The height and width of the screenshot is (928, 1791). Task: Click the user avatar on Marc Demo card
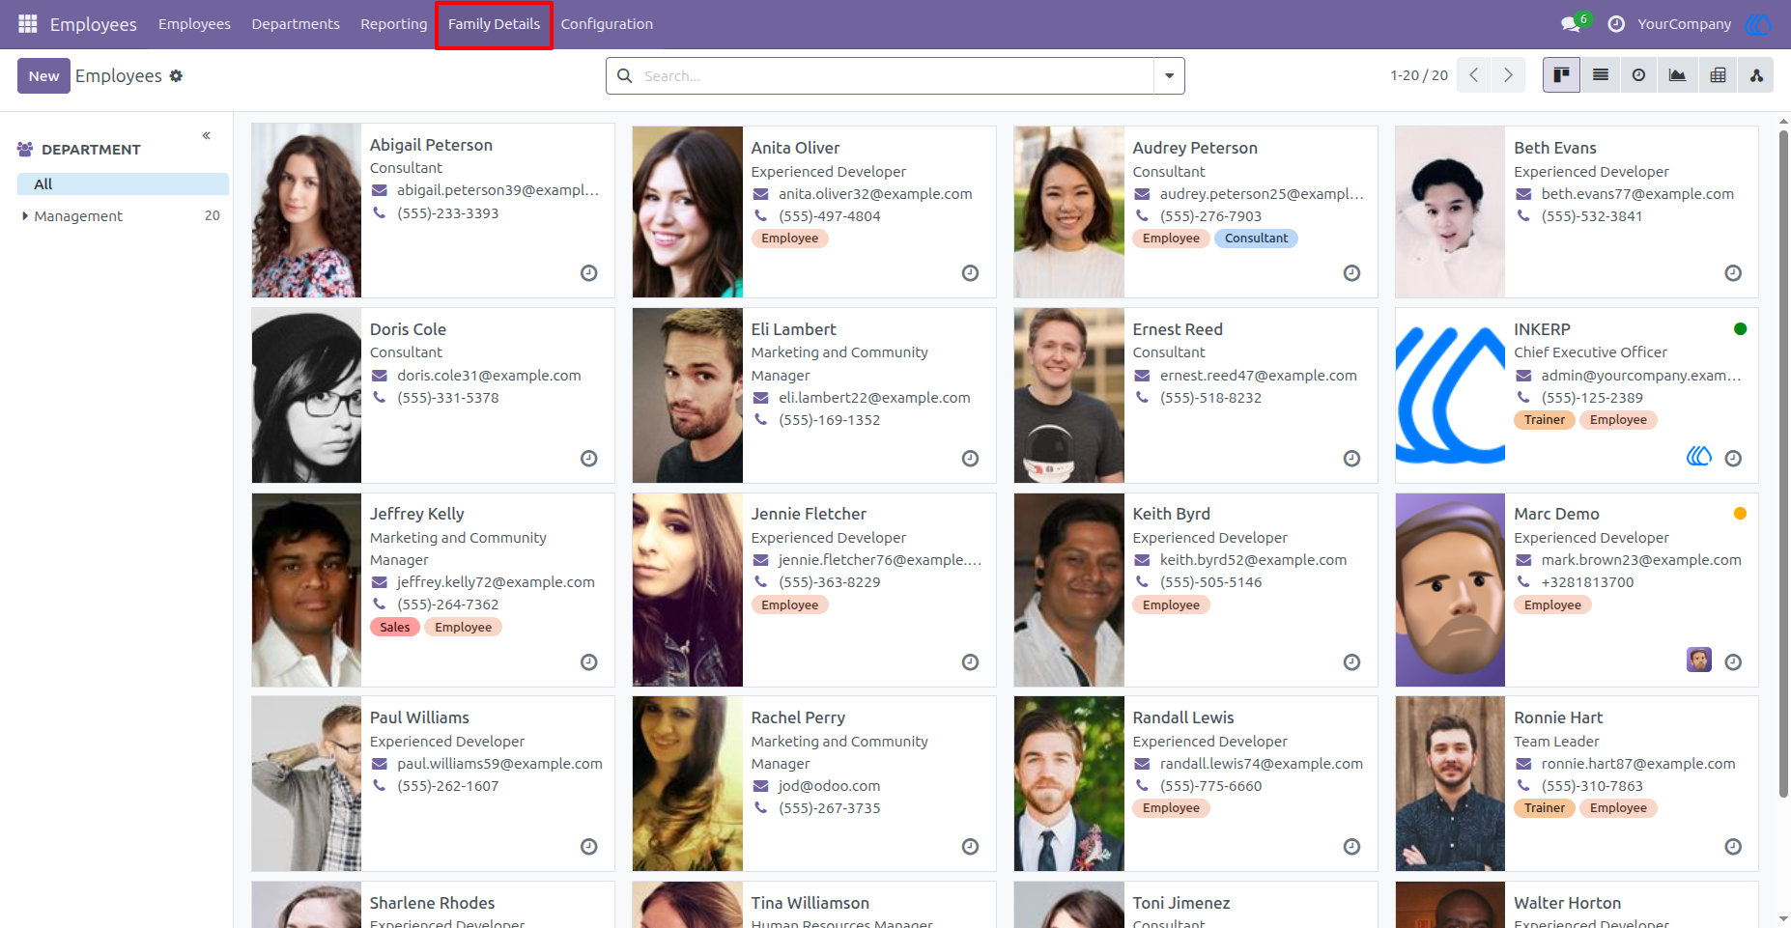coord(1699,660)
